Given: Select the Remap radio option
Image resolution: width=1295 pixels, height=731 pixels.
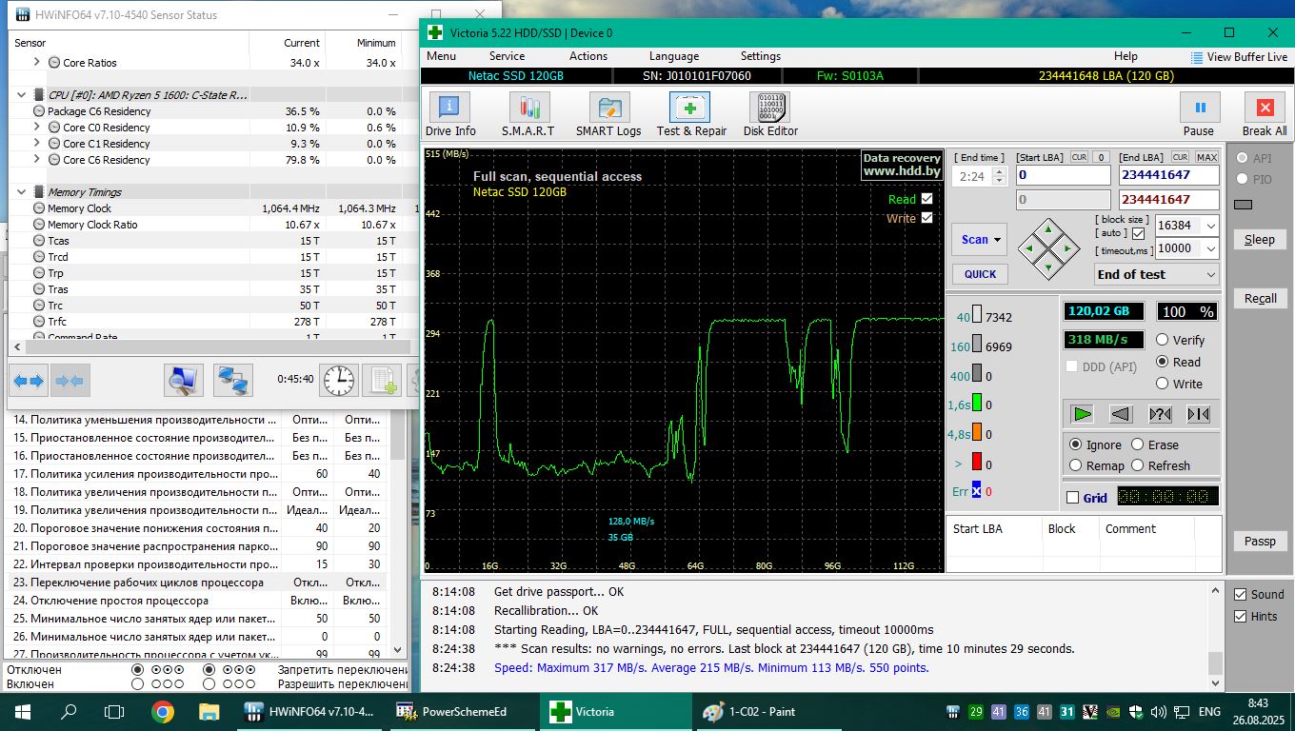Looking at the screenshot, I should (x=1076, y=465).
